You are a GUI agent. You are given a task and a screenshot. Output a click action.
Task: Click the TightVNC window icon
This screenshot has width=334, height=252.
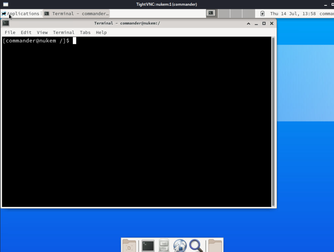click(6, 4)
